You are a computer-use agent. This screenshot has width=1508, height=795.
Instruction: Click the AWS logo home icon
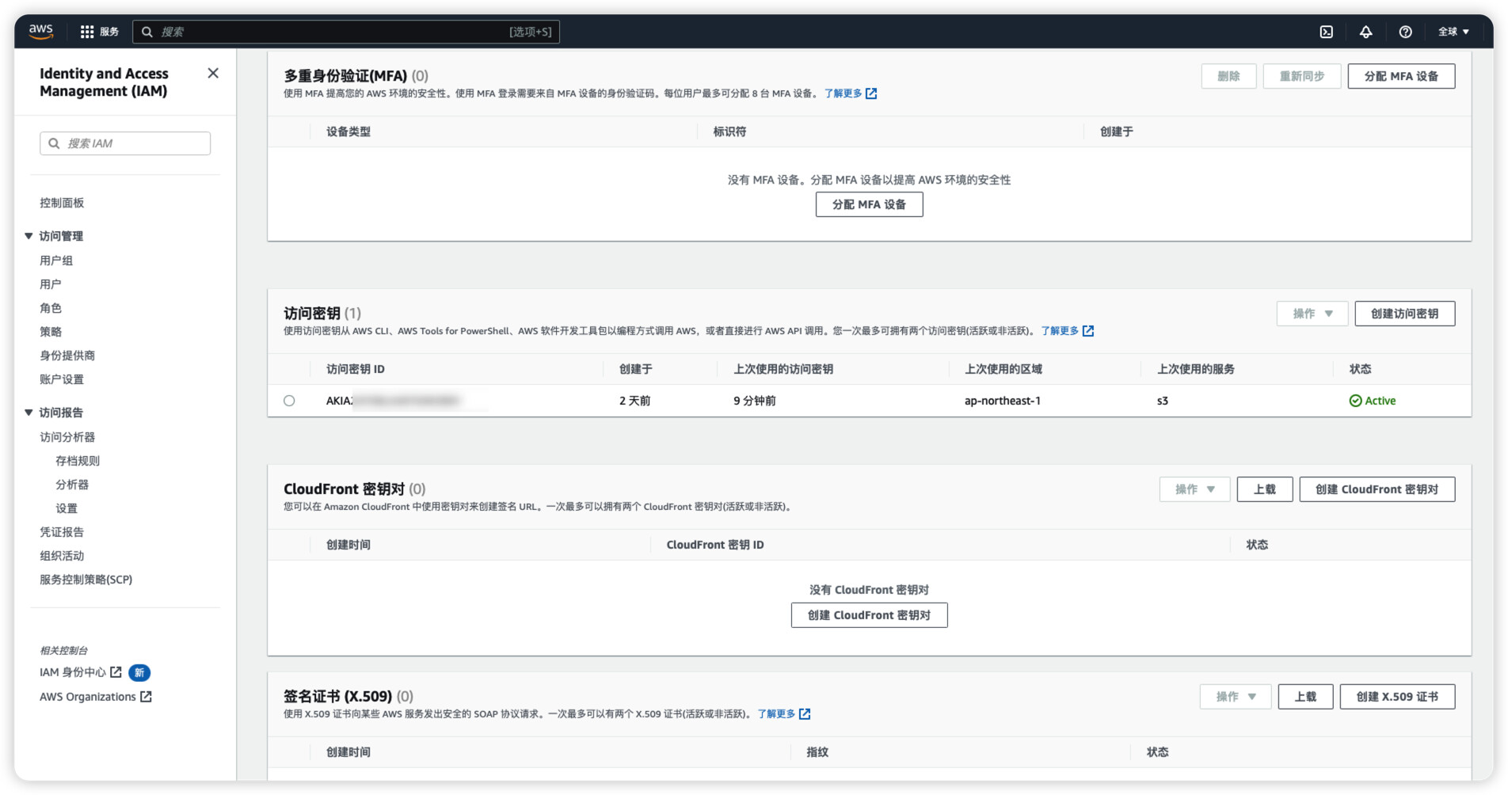[41, 31]
